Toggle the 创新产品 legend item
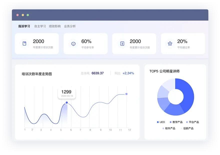The image size is (220, 155). pyautogui.click(x=187, y=128)
